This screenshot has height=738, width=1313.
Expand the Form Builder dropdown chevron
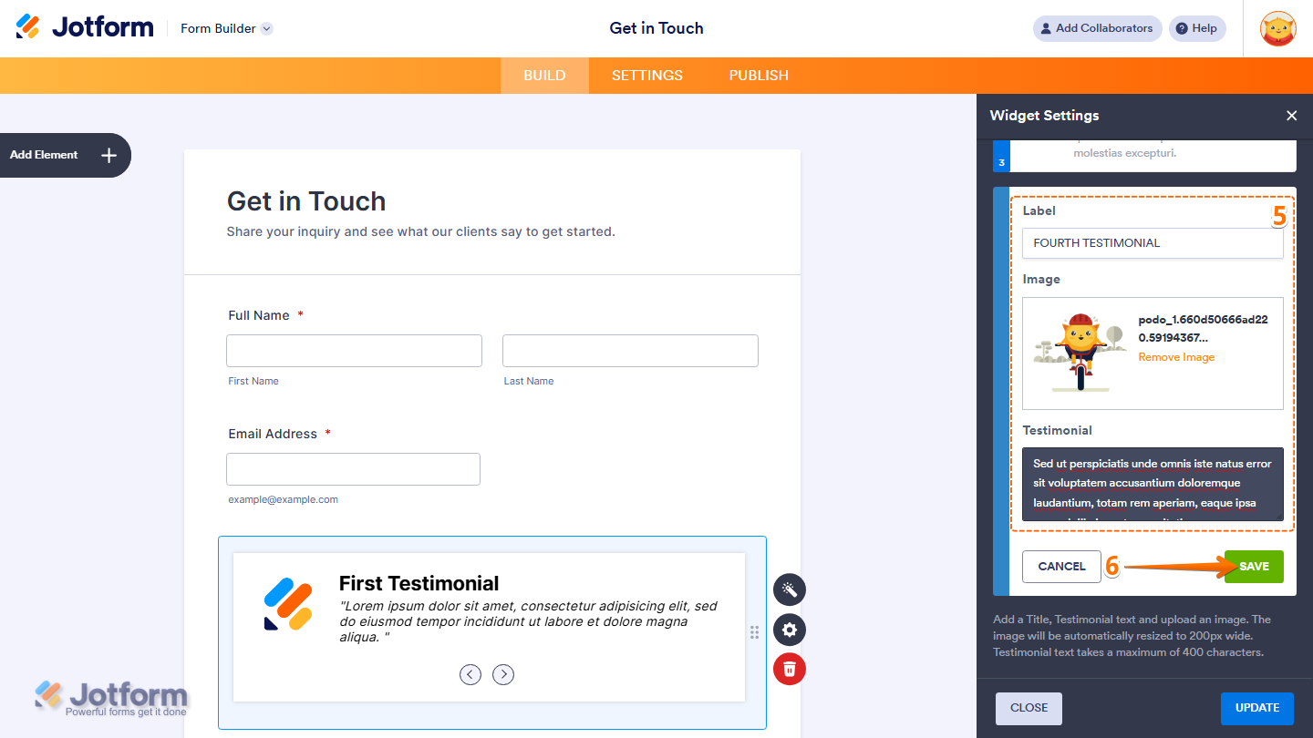point(265,28)
